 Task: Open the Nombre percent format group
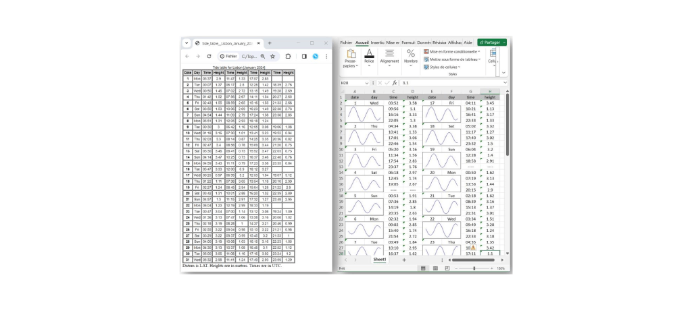pyautogui.click(x=411, y=57)
